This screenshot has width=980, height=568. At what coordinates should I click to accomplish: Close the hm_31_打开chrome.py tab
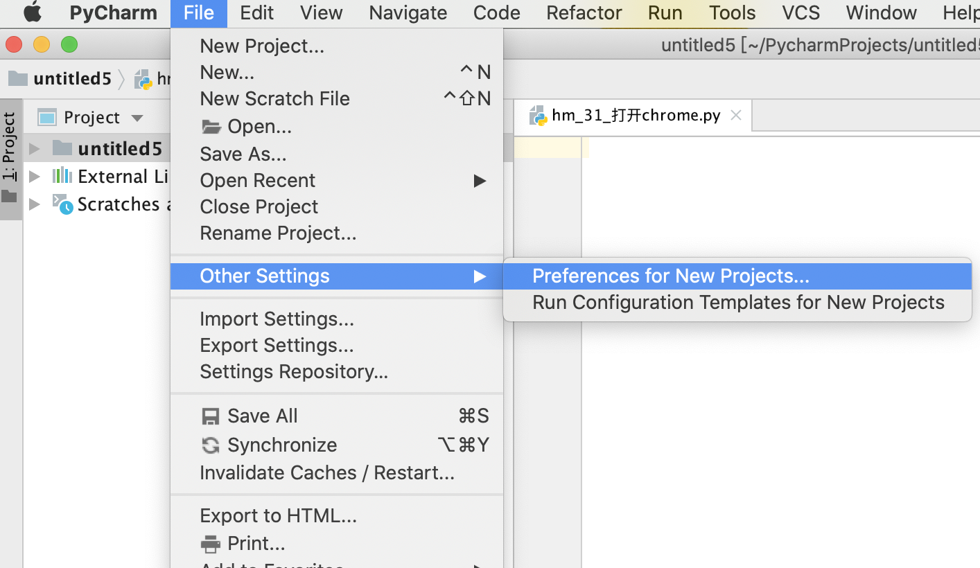736,115
